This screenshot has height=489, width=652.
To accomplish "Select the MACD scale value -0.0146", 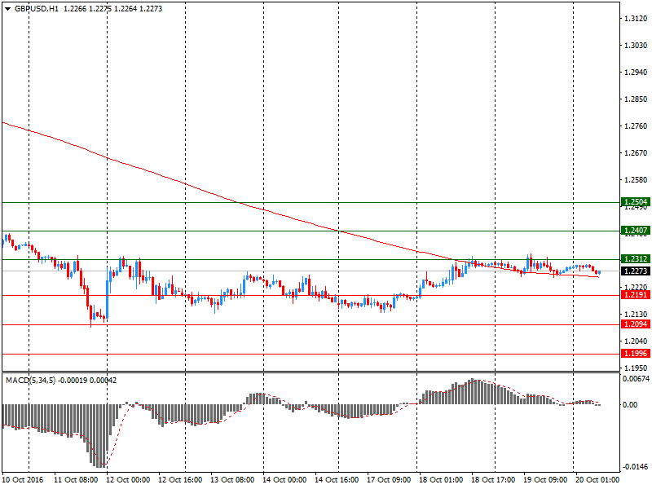I will [x=636, y=467].
